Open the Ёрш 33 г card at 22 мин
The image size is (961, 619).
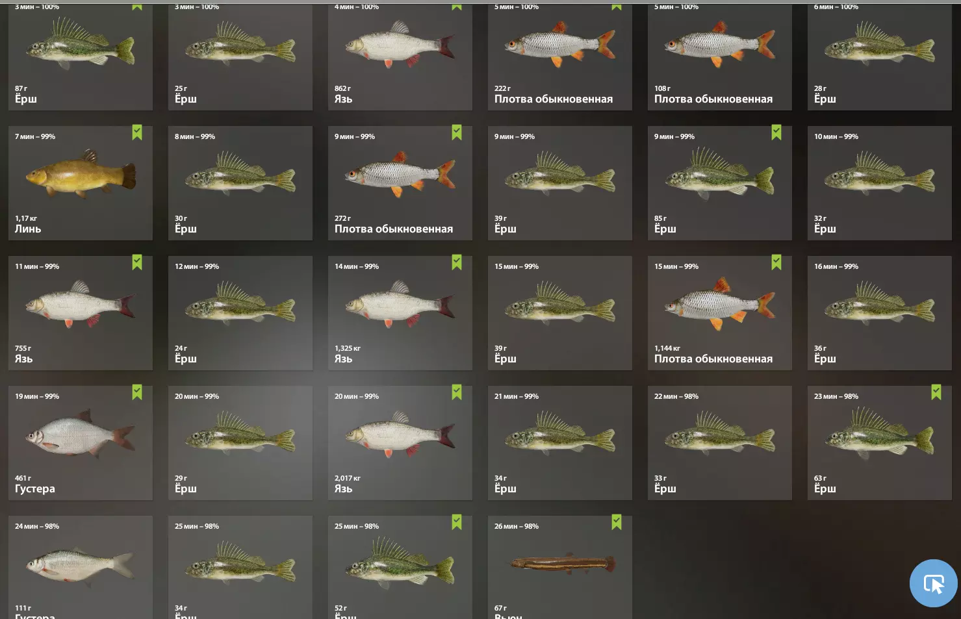click(720, 443)
